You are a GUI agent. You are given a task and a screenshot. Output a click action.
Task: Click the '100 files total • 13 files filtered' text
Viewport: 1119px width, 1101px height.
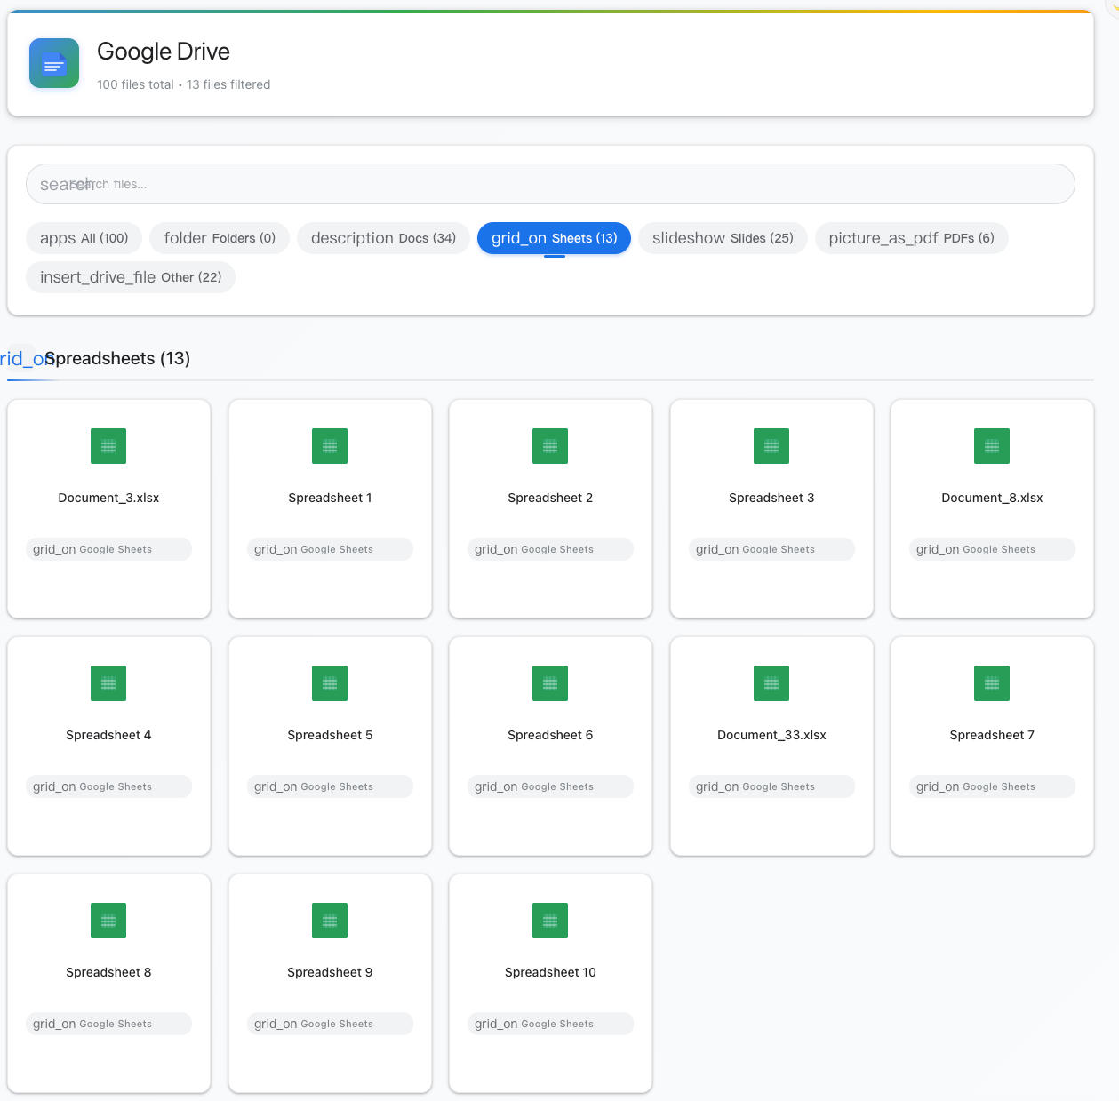pos(184,84)
